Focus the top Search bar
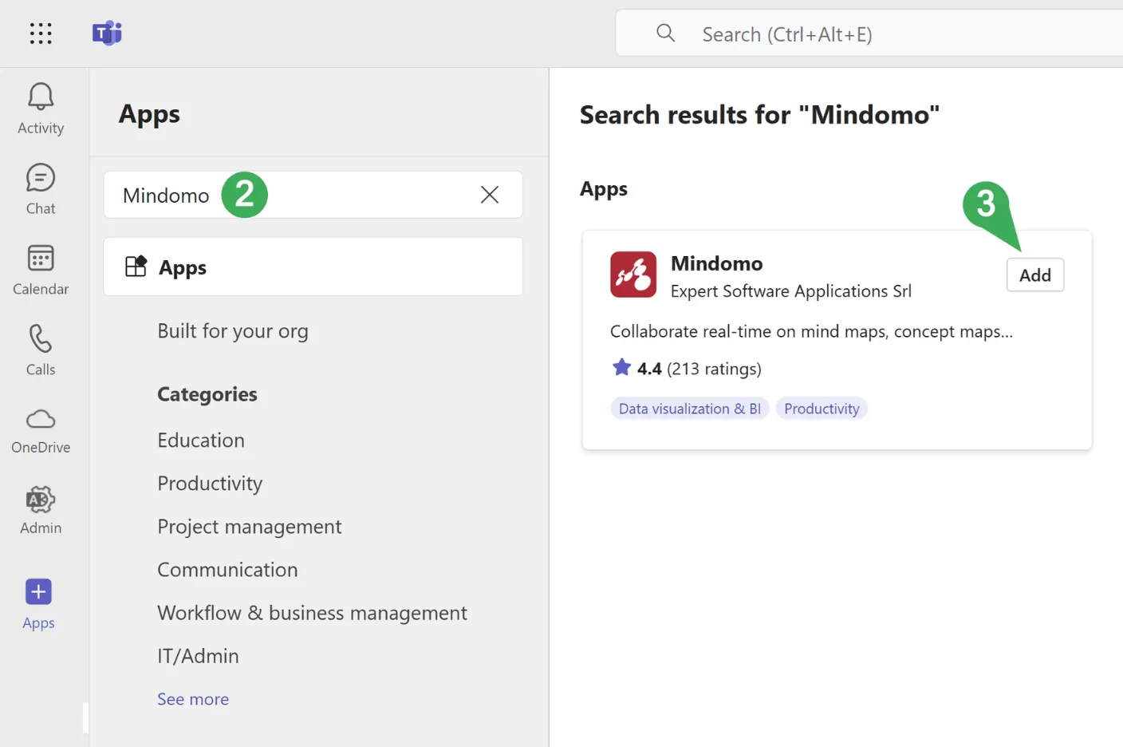Image resolution: width=1123 pixels, height=747 pixels. tap(877, 34)
